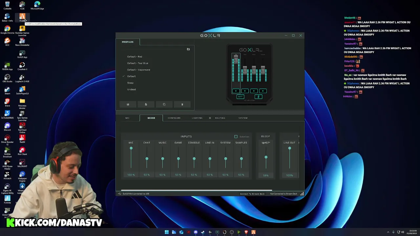Open the Rockstar Games Launcher desktop icon
Image resolution: width=420 pixels, height=236 pixels.
tap(22, 31)
